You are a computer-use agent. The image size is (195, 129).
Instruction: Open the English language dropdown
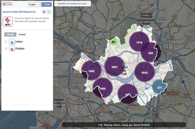click(34, 5)
